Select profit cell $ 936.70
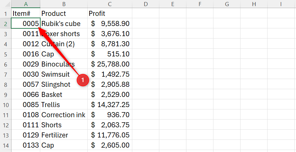This screenshot has height=152, width=296. [x=110, y=115]
